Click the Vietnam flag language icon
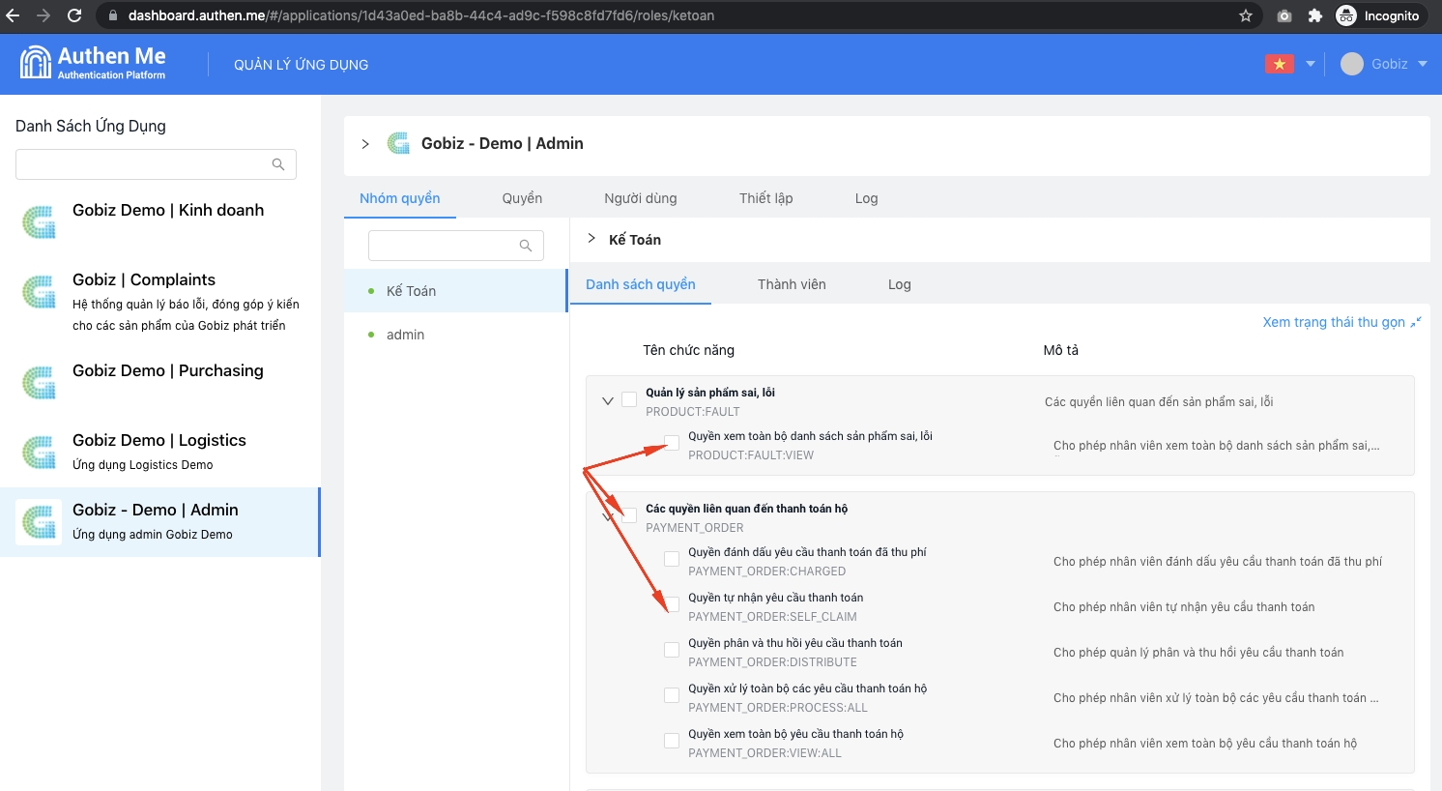This screenshot has width=1442, height=791. (x=1279, y=64)
